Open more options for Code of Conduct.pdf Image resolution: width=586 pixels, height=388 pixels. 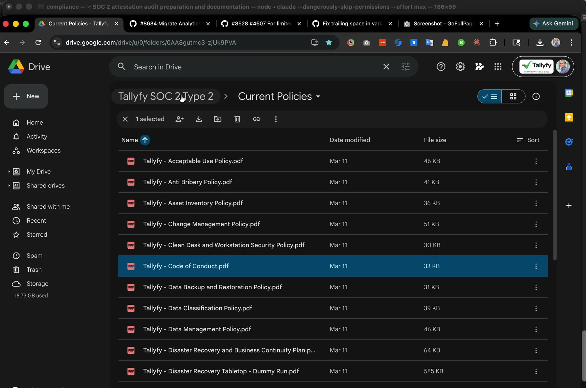click(536, 266)
